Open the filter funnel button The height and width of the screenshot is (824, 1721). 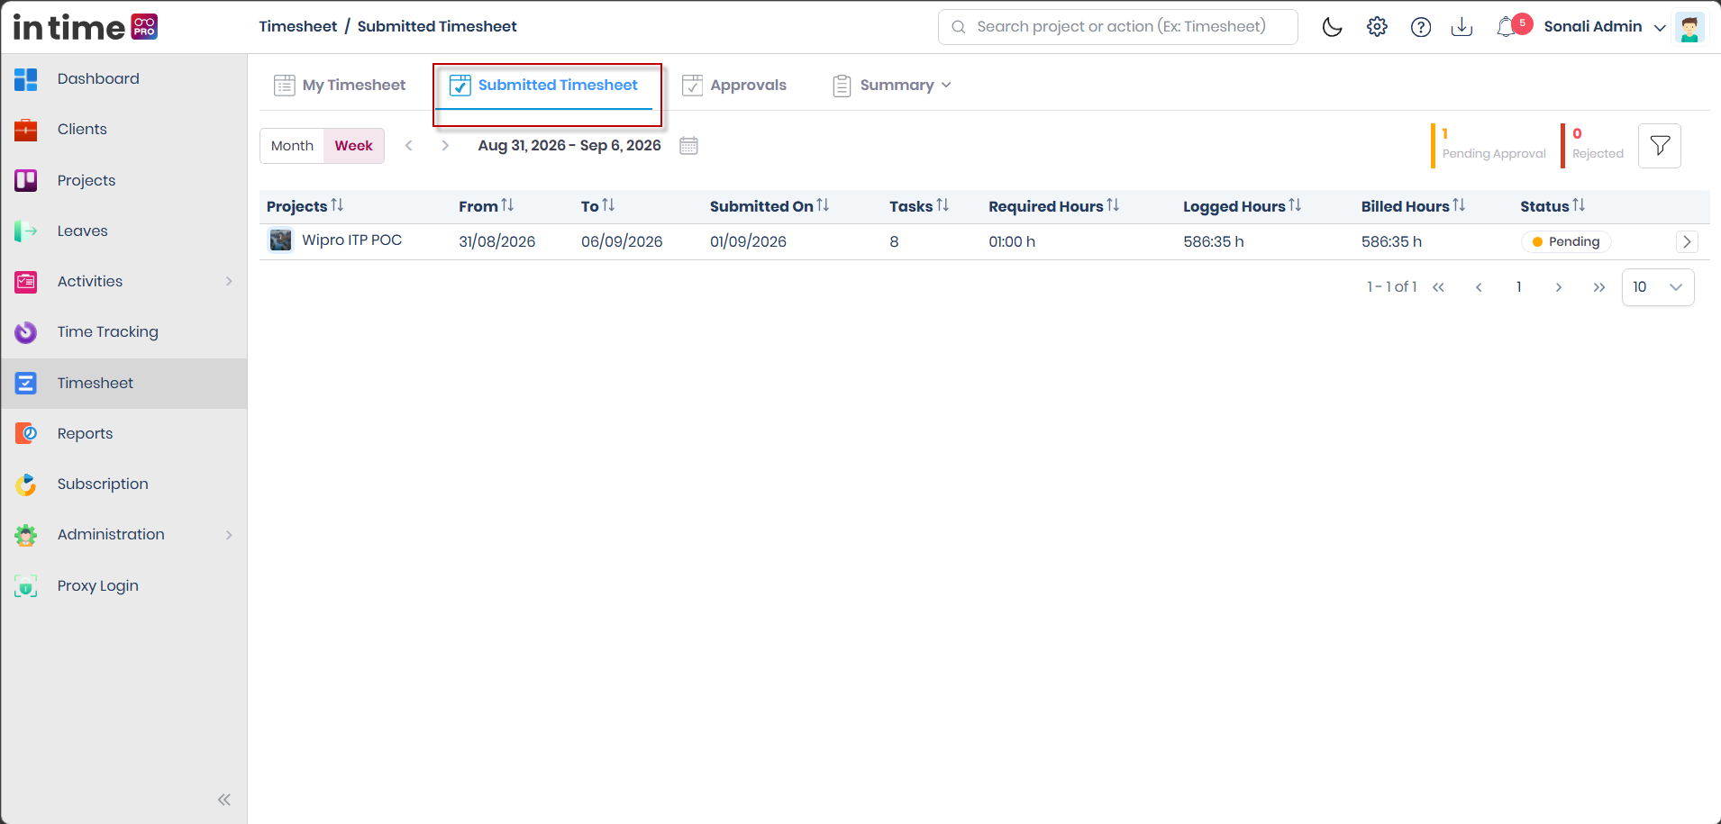1660,146
